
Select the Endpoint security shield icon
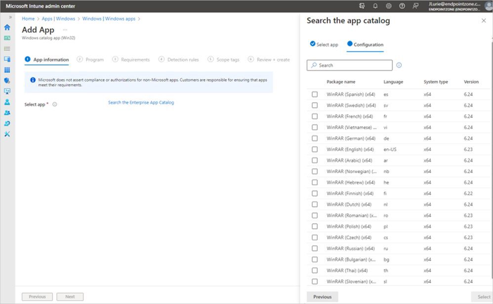point(6,80)
